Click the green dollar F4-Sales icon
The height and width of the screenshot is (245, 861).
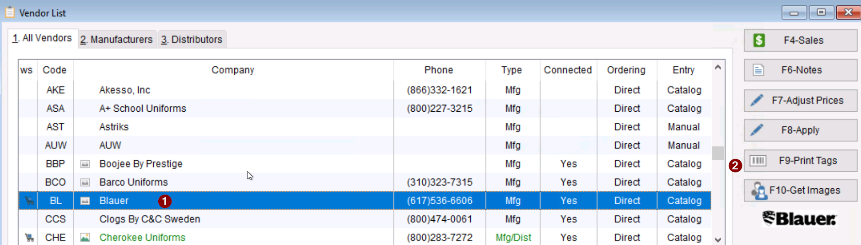point(759,40)
